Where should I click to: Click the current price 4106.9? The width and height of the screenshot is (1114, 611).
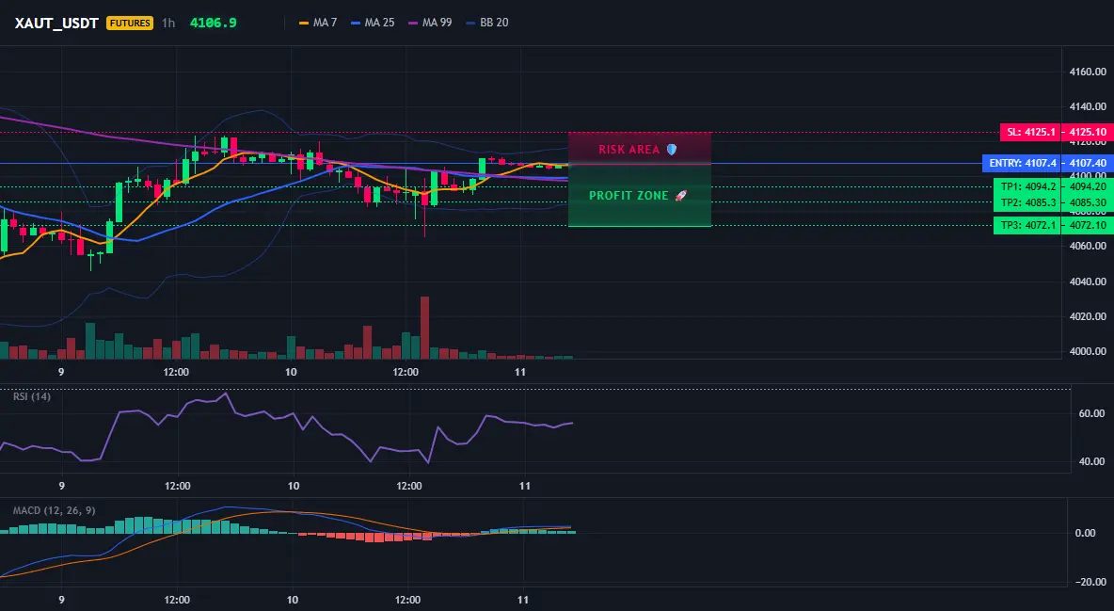click(214, 23)
